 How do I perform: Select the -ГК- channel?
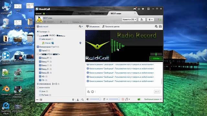[43, 80]
